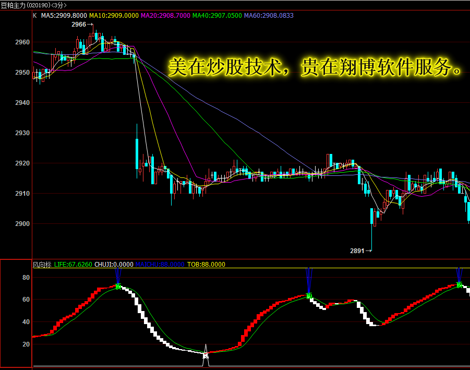470x370 pixels.
Task: Click the 2920 price axis label
Action: (22, 163)
